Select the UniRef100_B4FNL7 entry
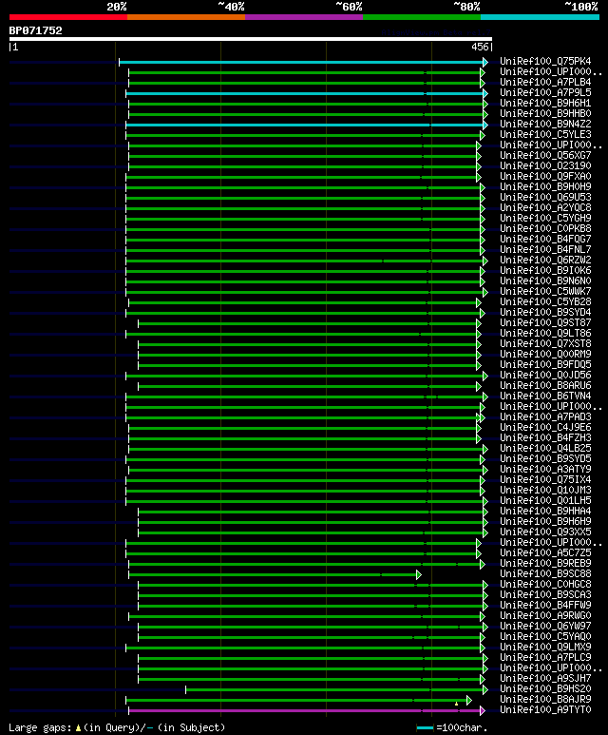Image resolution: width=608 pixels, height=735 pixels. coord(545,250)
